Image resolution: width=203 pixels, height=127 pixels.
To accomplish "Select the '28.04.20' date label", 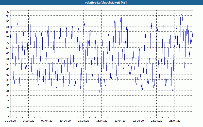I will [x=175, y=121].
